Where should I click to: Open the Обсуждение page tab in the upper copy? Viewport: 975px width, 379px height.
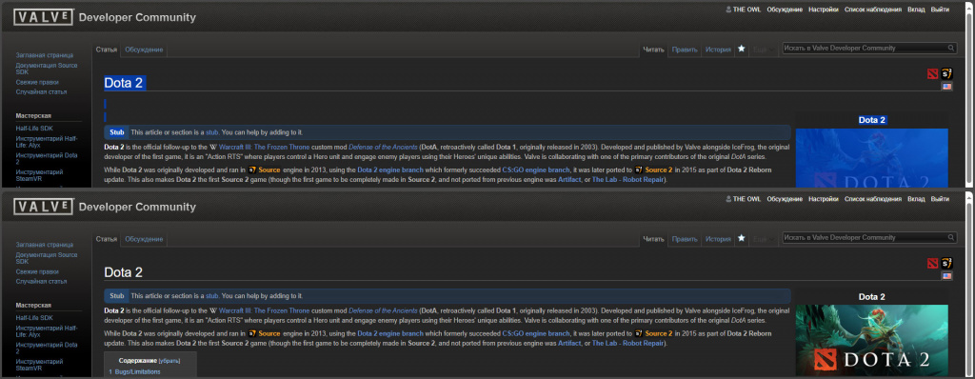point(145,50)
